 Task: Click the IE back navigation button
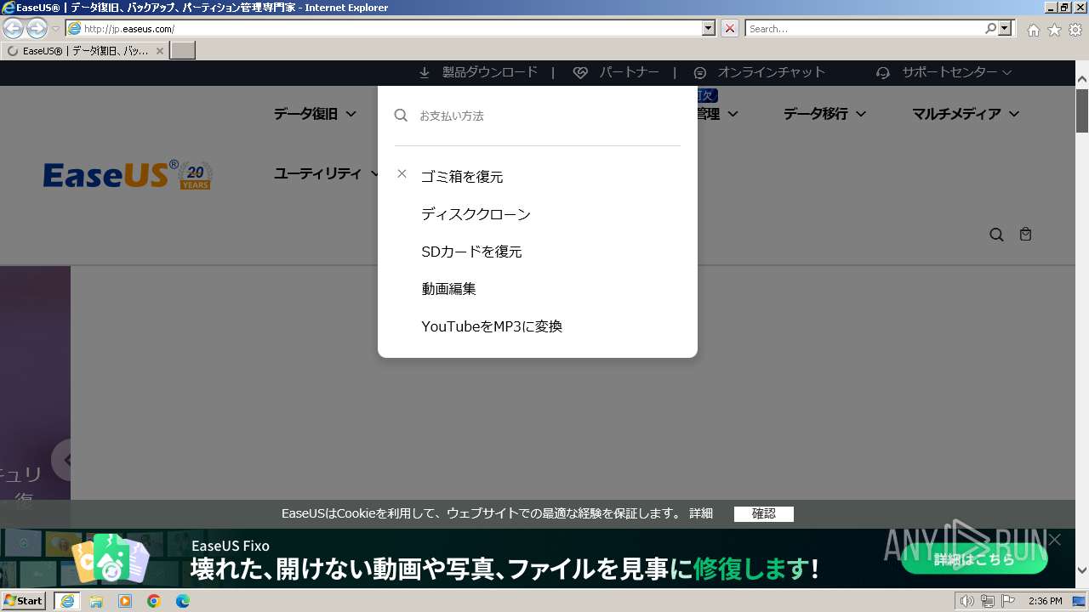13,29
